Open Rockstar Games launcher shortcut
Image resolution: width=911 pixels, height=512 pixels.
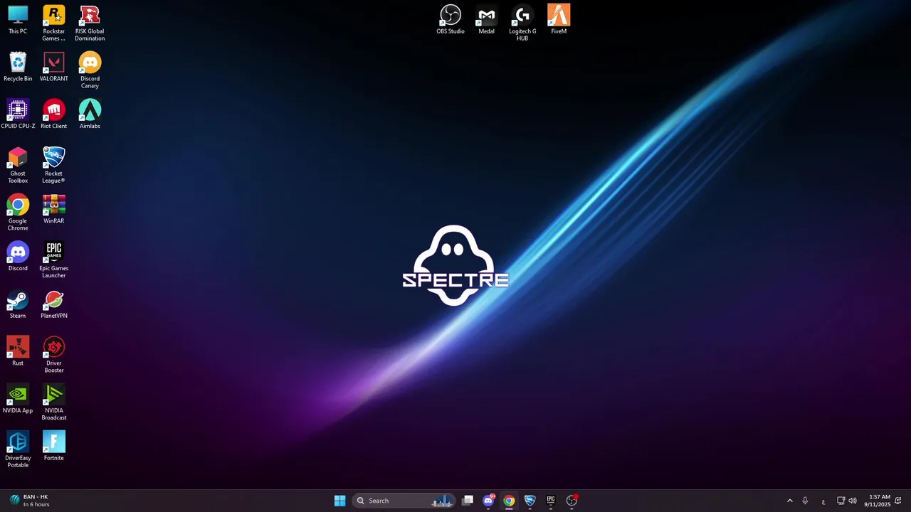[x=53, y=23]
